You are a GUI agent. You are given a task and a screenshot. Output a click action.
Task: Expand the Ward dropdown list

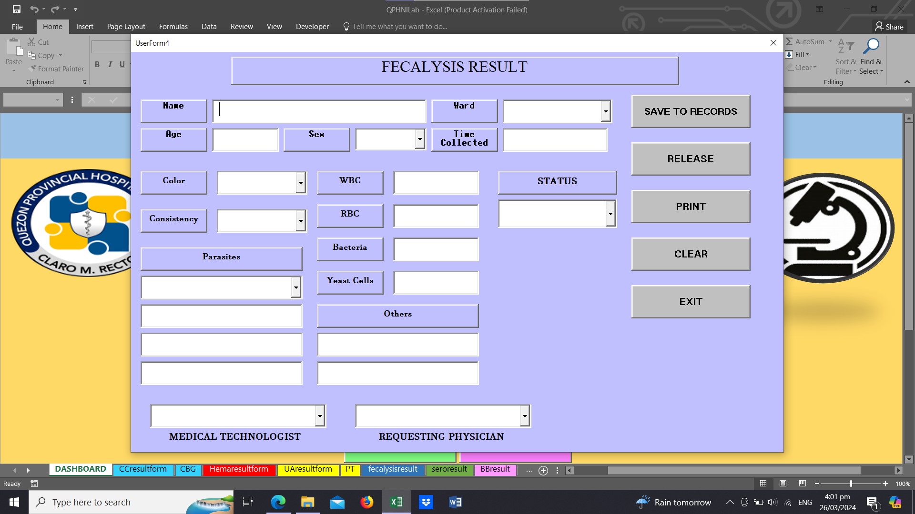606,112
